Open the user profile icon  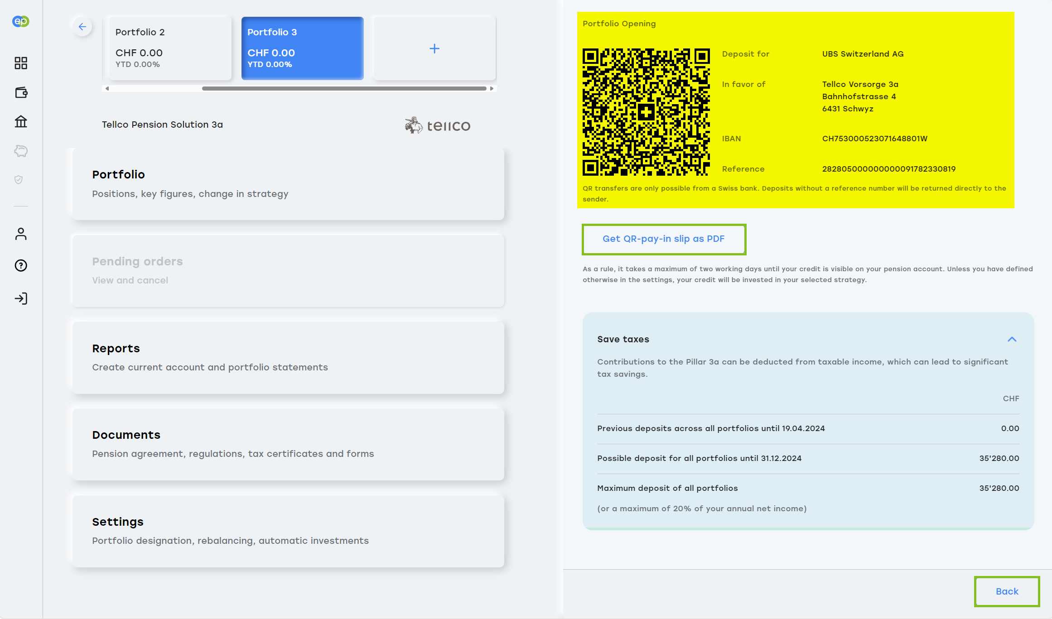tap(21, 234)
